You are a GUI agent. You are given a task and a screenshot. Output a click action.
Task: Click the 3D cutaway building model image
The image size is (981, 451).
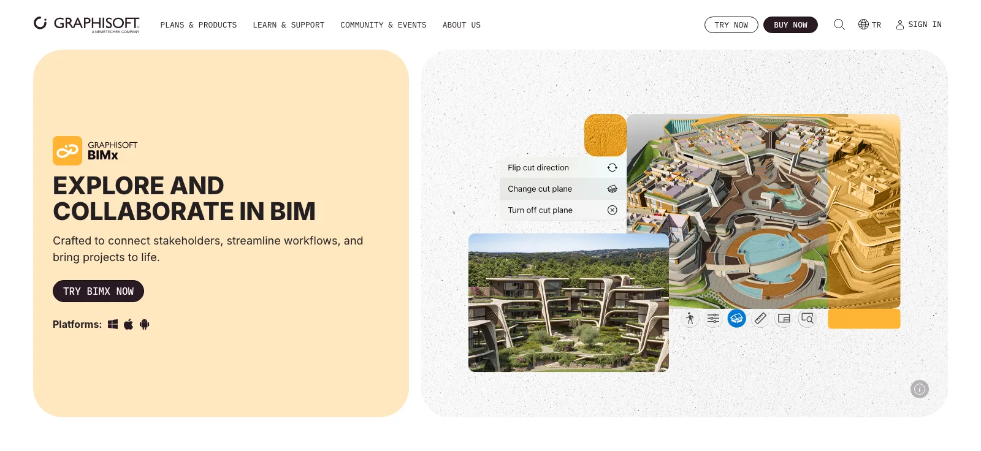(x=763, y=211)
